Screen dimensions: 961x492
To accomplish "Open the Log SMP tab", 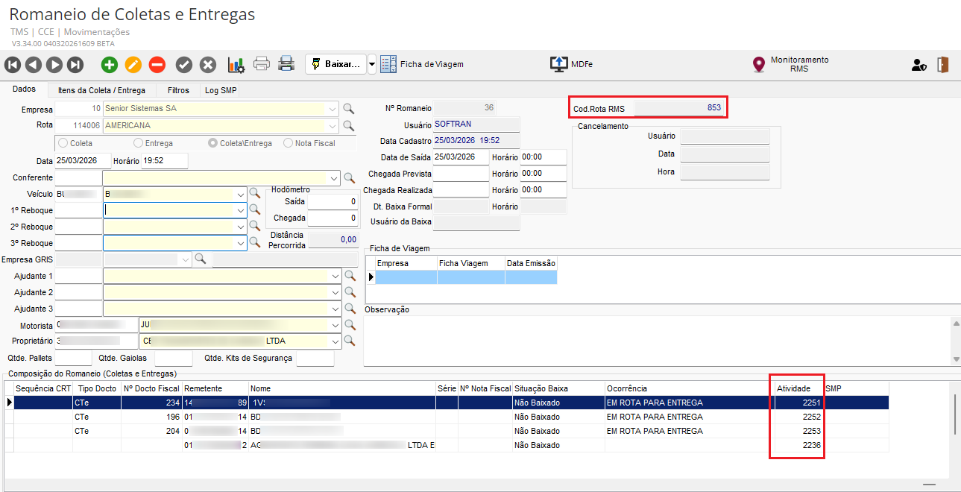I will 221,89.
